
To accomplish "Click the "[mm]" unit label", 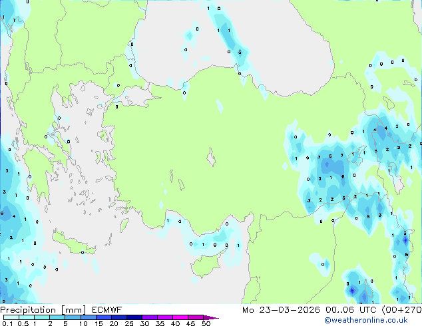I will click(74, 310).
